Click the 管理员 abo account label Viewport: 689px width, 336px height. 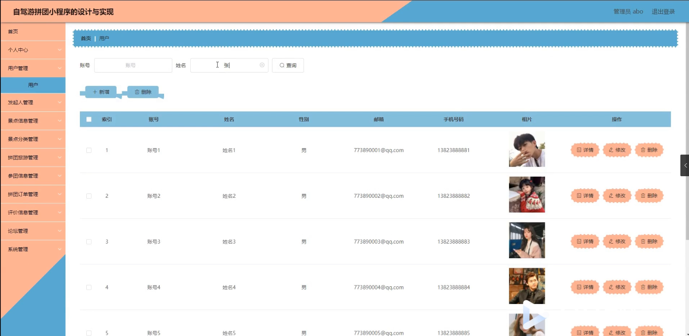pyautogui.click(x=628, y=12)
